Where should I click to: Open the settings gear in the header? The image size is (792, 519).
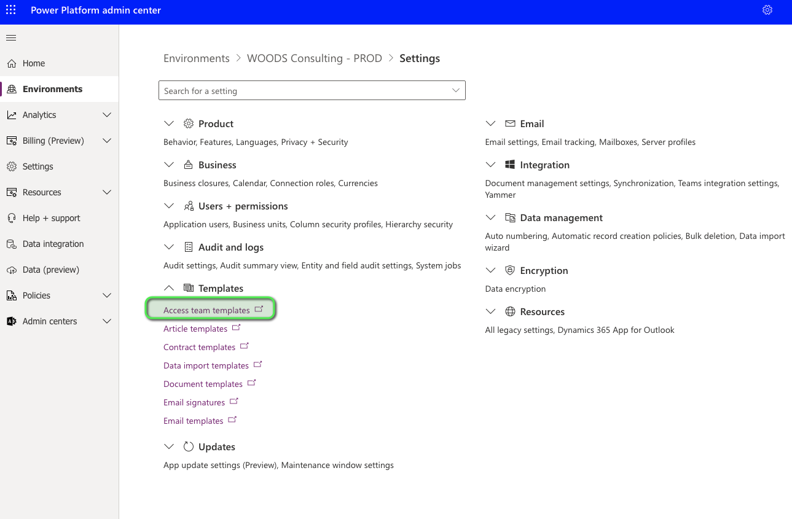(767, 10)
